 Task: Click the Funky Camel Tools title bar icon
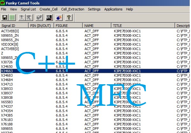pyautogui.click(x=3, y=3)
